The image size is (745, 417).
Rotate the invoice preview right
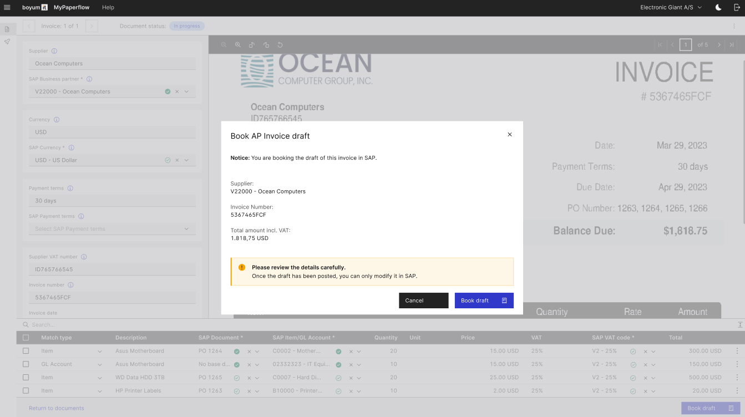pyautogui.click(x=266, y=45)
